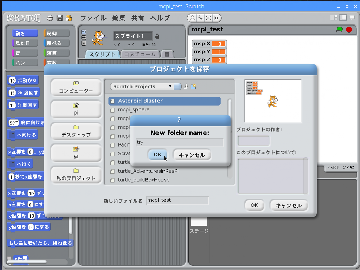Set sprite rotation style to no rotation
This screenshot has width=360, height=270.
84,43
